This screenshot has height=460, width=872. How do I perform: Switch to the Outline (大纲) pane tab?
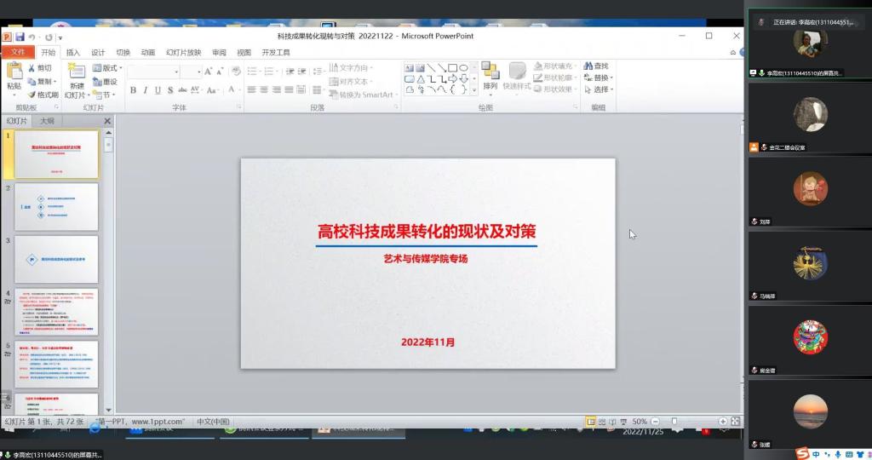[48, 121]
